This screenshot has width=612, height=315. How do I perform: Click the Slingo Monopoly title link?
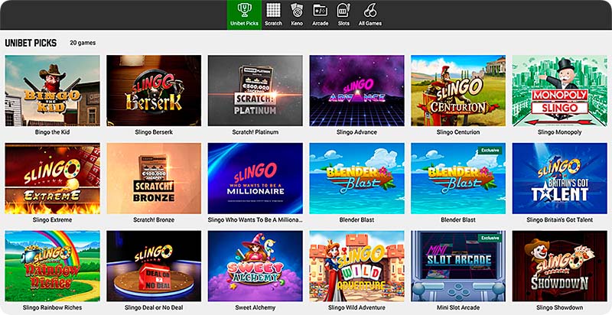[560, 132]
